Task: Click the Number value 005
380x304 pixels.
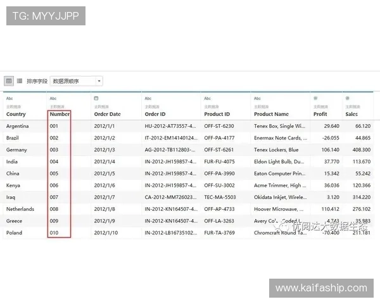Action: (54, 174)
